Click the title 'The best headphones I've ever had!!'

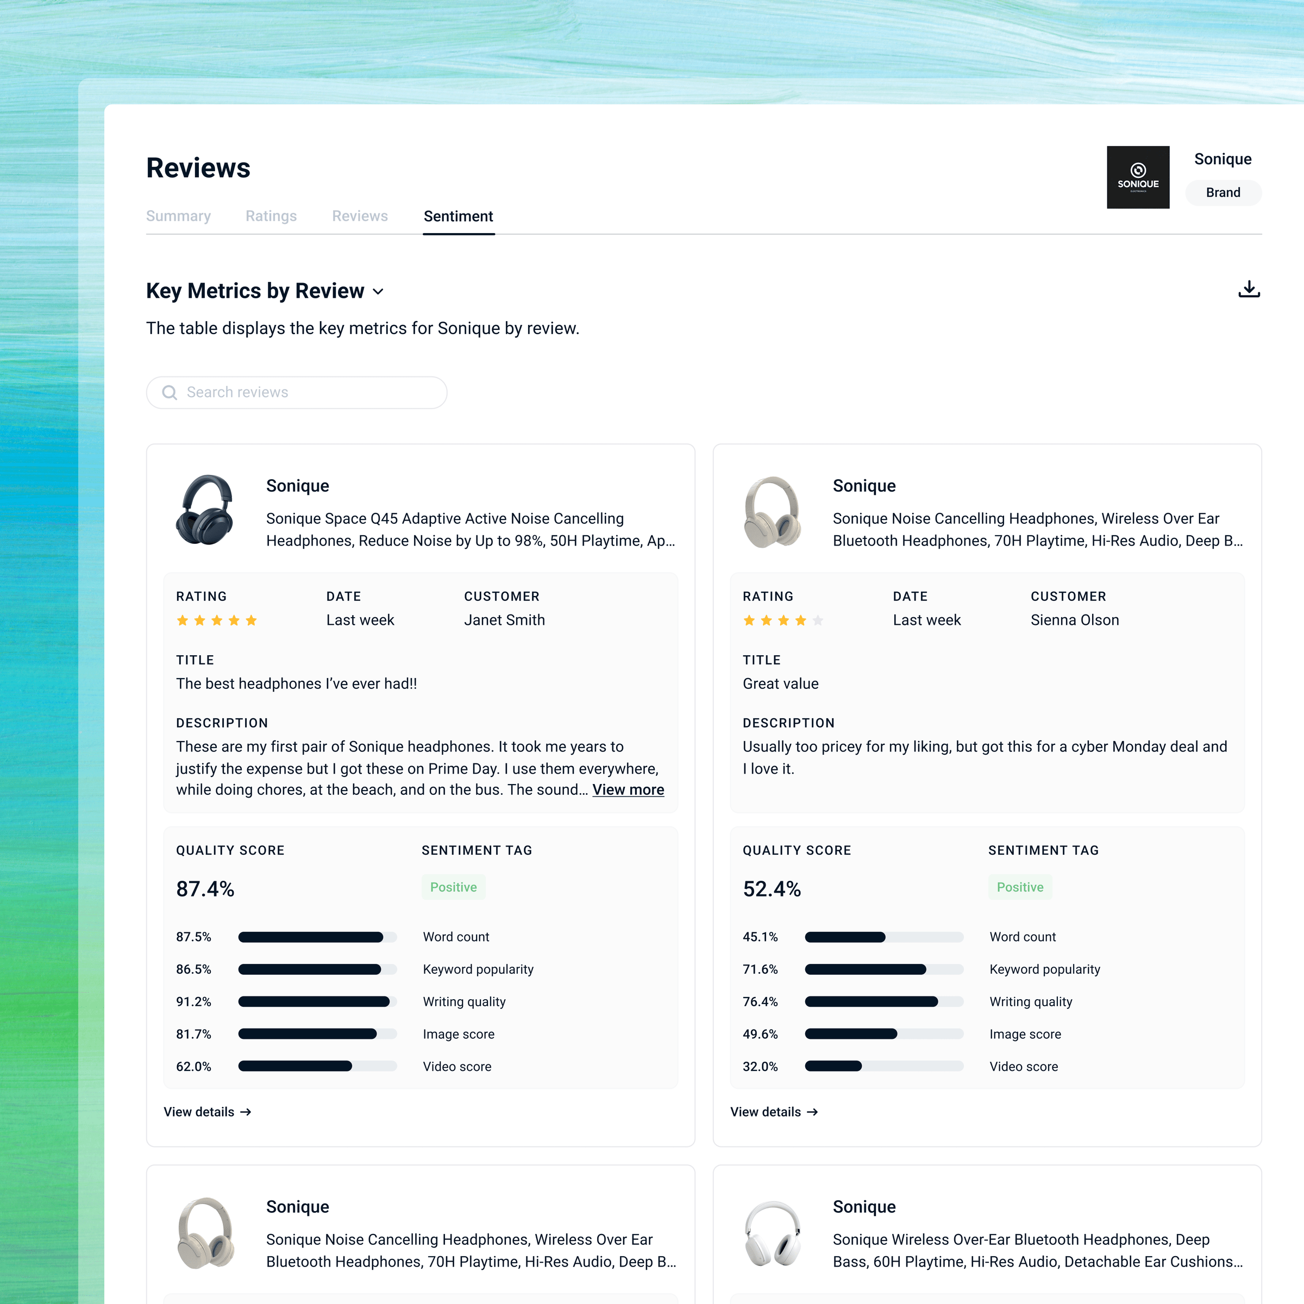pyautogui.click(x=296, y=684)
